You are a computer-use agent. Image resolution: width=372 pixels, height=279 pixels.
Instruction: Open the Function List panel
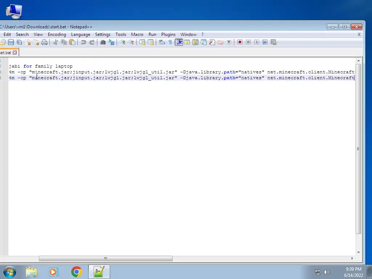tap(212, 42)
